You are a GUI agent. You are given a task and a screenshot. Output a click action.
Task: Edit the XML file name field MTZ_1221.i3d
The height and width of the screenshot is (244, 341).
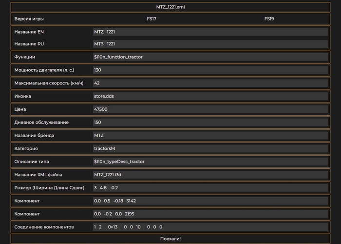coord(210,175)
